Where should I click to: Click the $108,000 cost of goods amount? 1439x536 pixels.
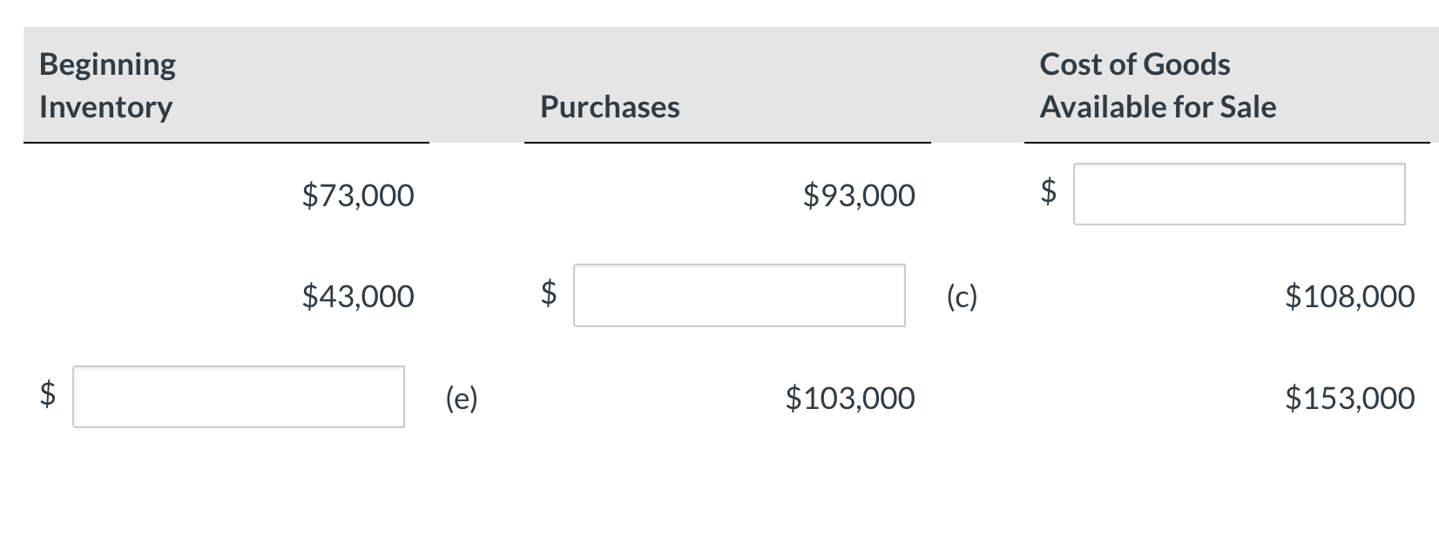tap(1350, 297)
